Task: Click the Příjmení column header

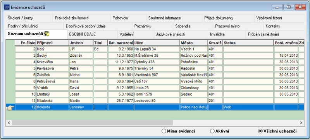Action: point(52,43)
